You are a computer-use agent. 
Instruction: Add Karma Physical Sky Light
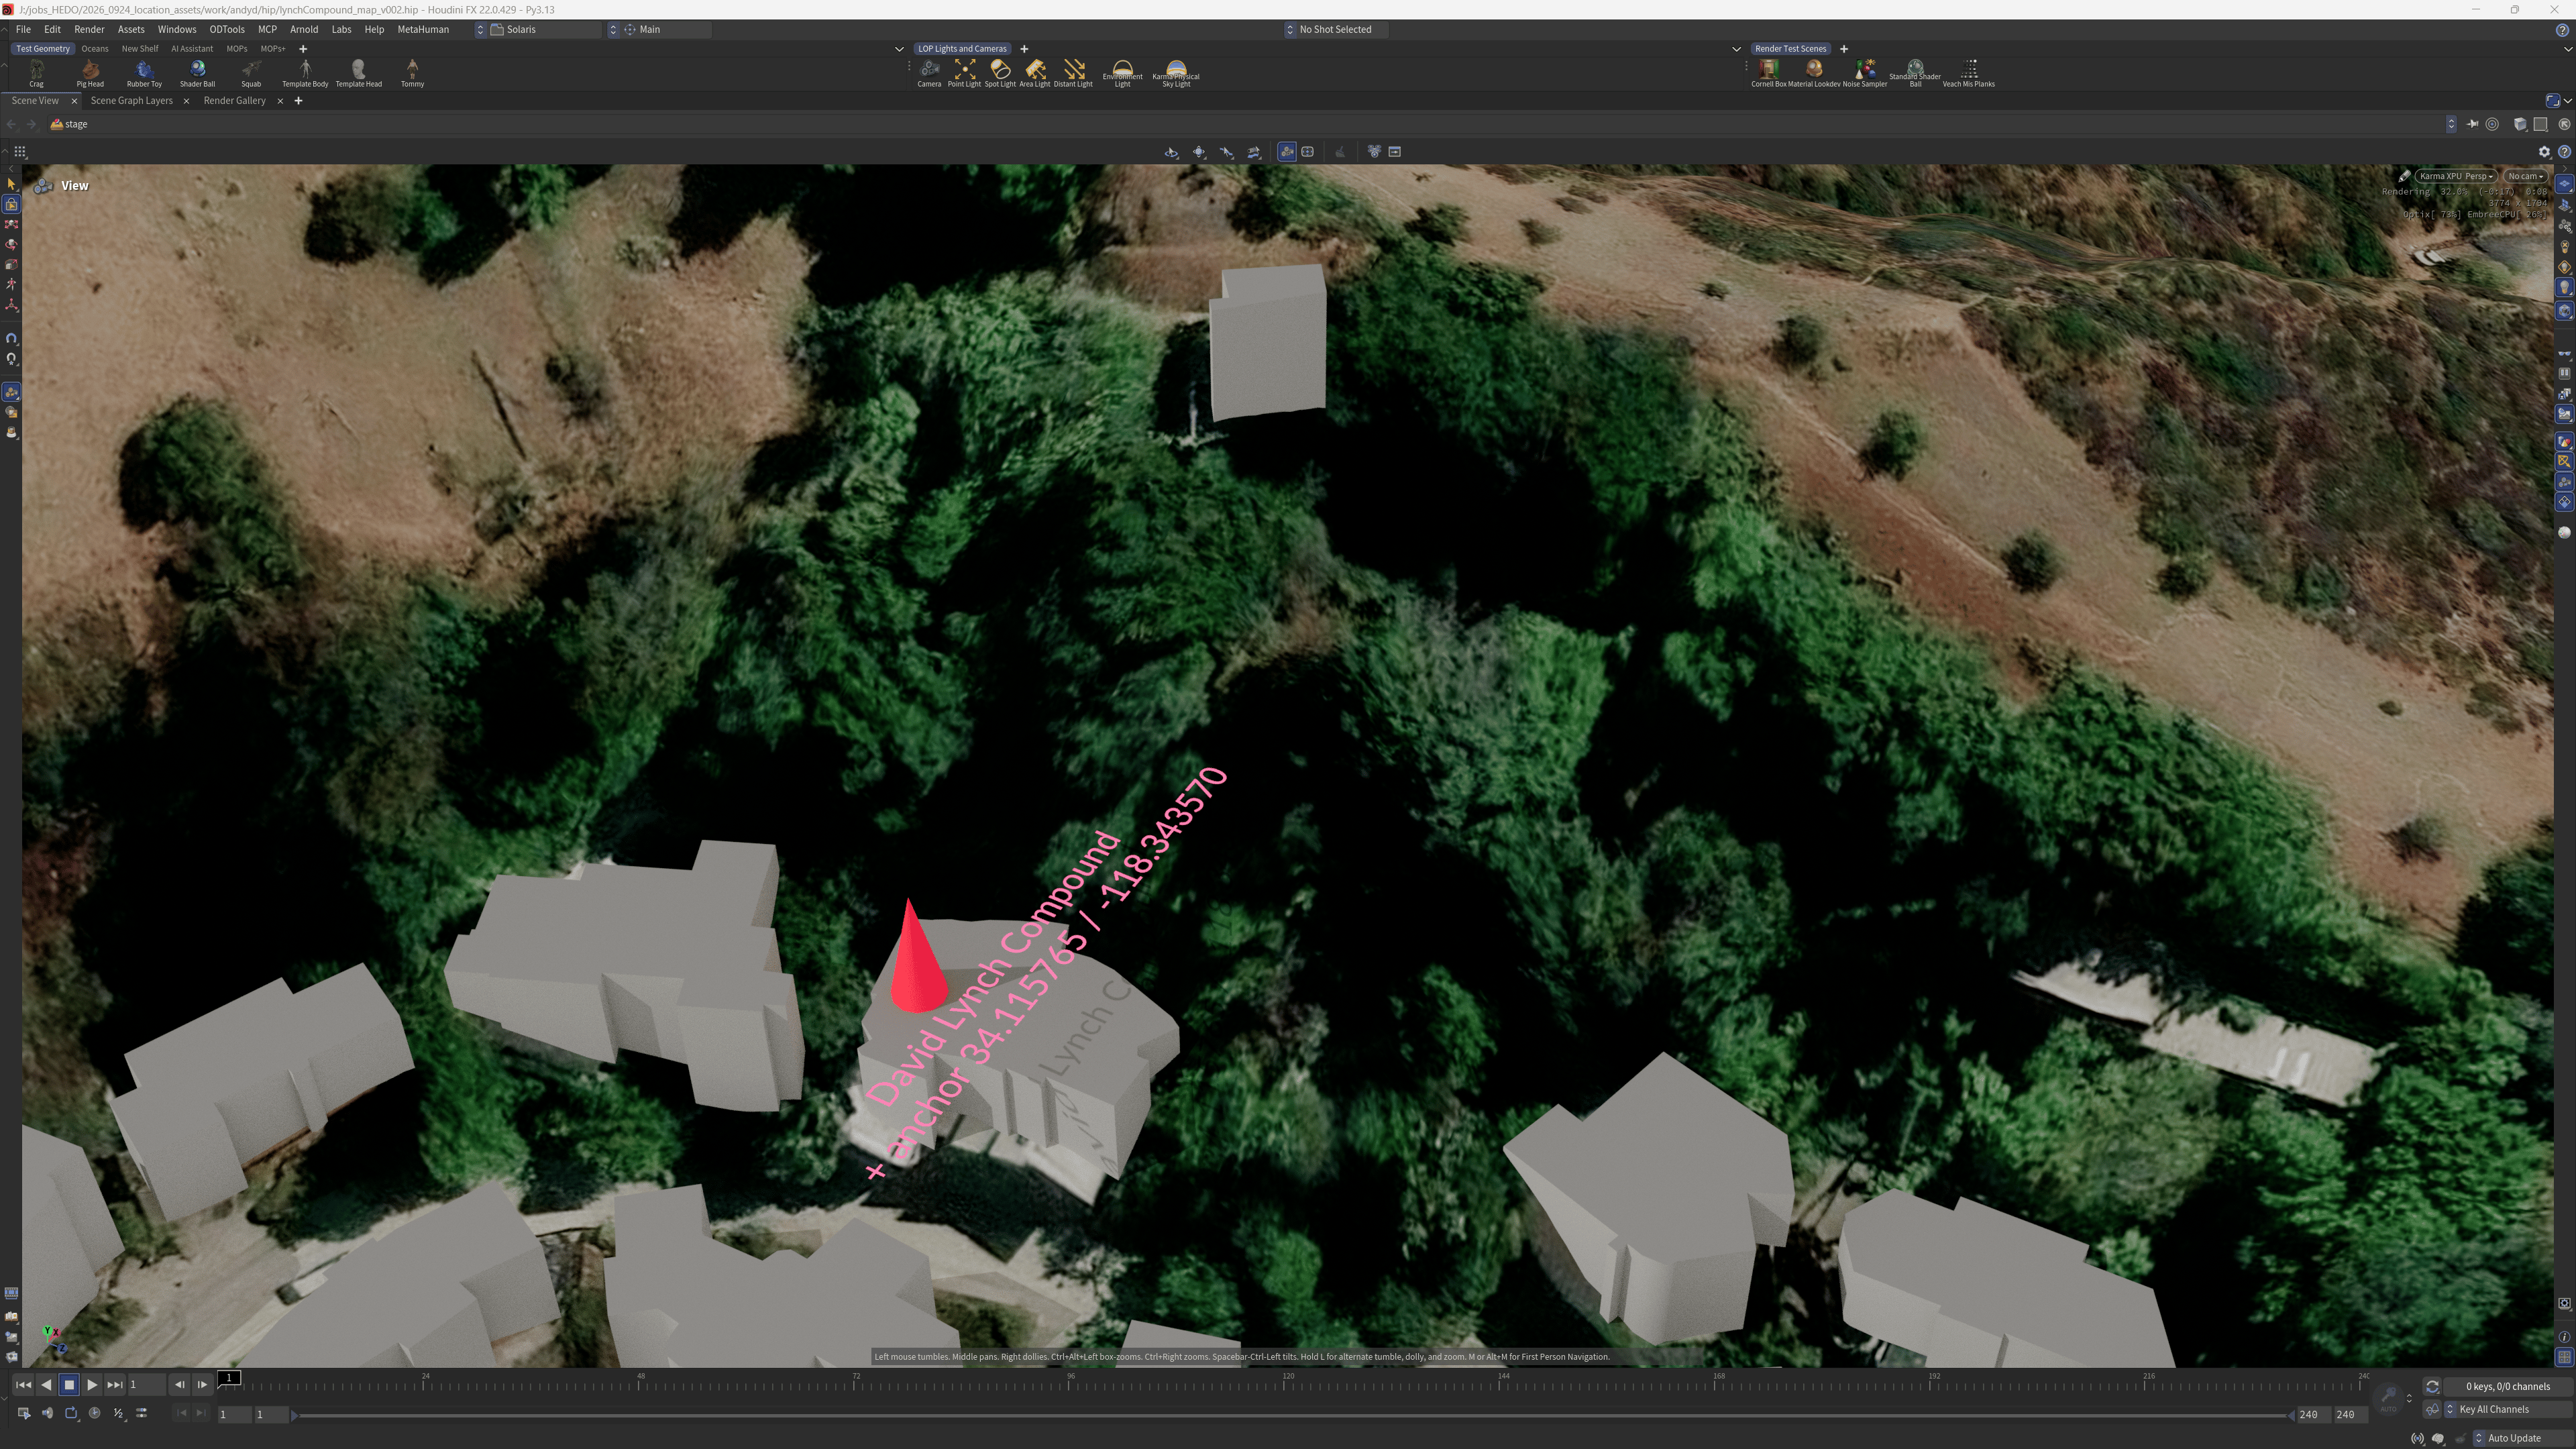tap(1176, 72)
